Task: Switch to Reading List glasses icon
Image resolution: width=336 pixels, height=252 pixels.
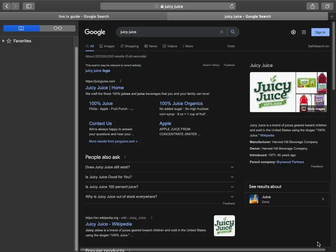Action: (x=58, y=28)
